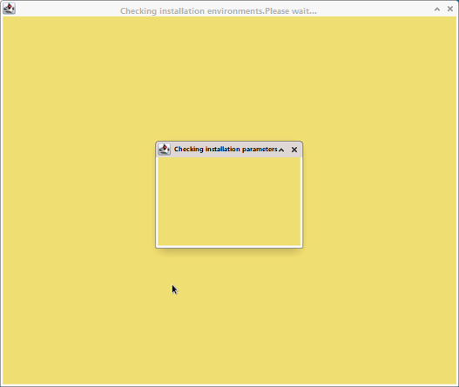Click the Java icon in the Checking installation parameters dialog
This screenshot has height=387, width=459.
165,150
